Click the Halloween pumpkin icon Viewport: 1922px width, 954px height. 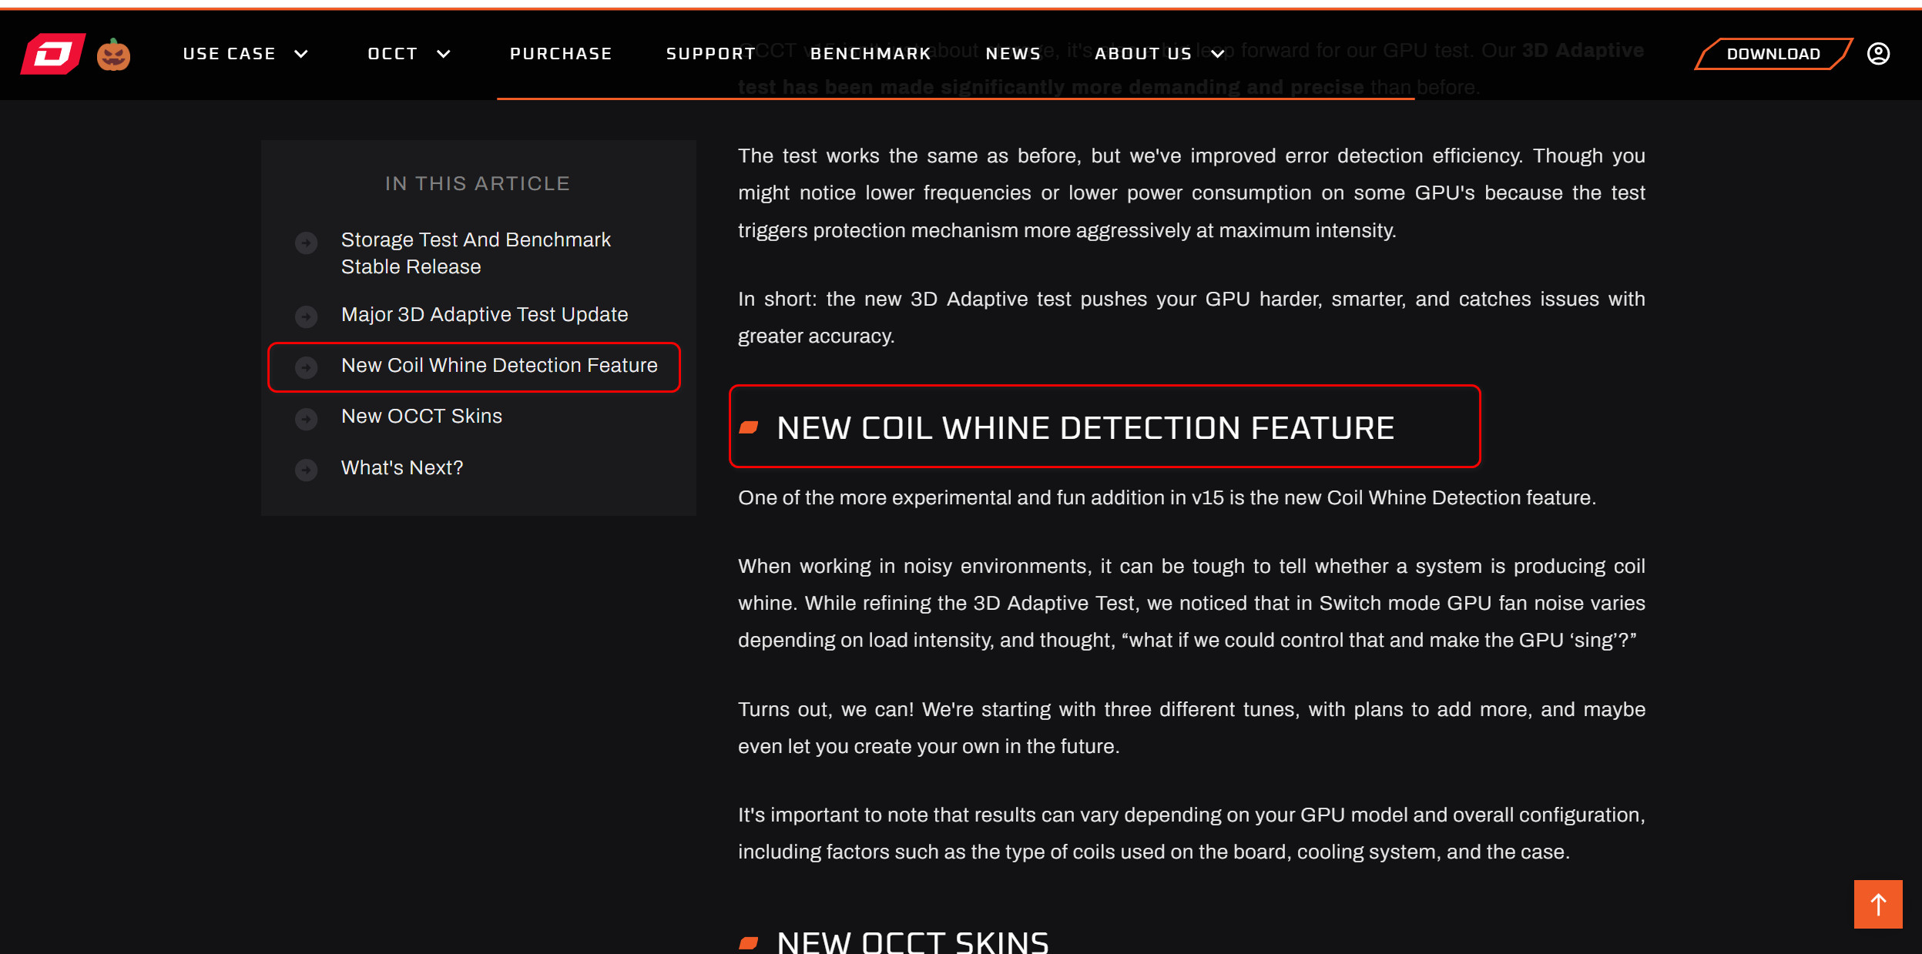click(113, 55)
